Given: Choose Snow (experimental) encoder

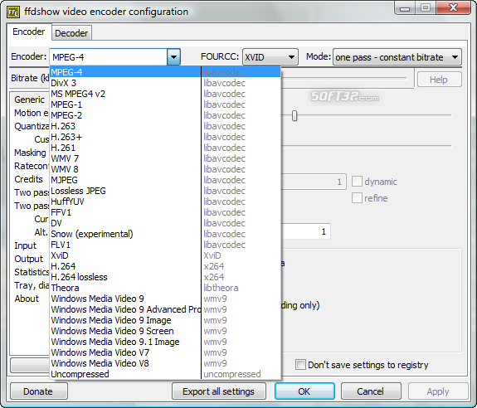Looking at the screenshot, I should point(164,234).
